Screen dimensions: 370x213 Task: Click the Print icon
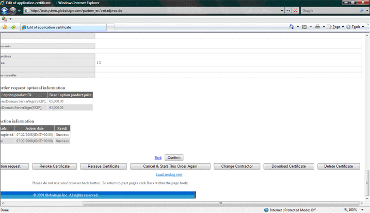click(x=317, y=27)
